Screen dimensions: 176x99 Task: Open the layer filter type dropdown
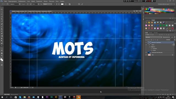pos(149,35)
